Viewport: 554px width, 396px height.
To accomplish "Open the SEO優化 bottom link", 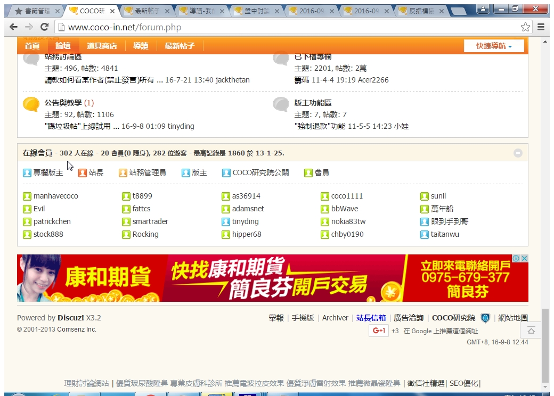I will pos(464,383).
